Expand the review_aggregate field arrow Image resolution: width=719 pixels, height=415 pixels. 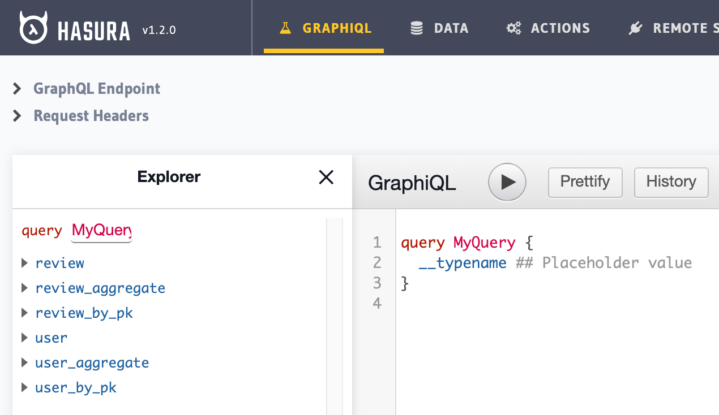24,288
